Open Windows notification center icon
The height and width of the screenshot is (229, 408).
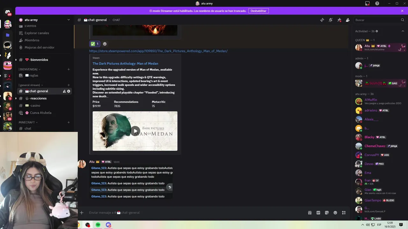(x=401, y=225)
